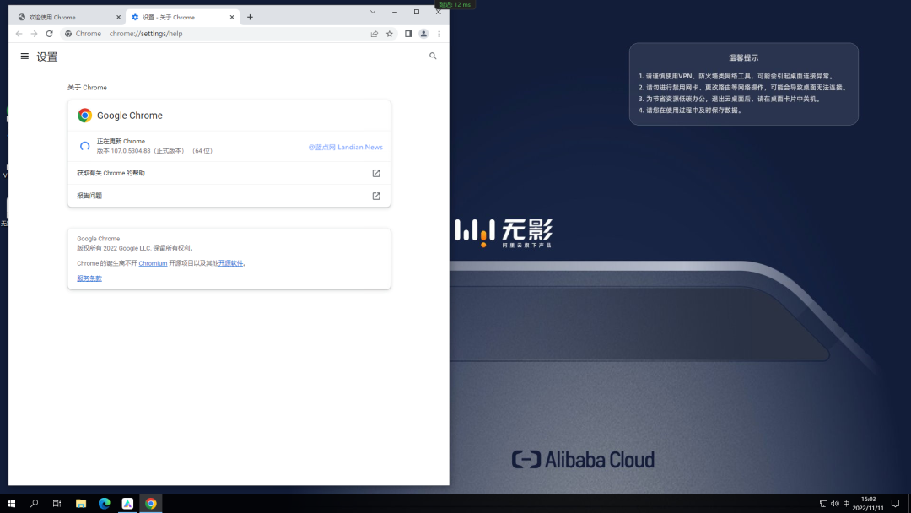Click the Chrome taskbar icon
911x513 pixels.
click(x=151, y=504)
